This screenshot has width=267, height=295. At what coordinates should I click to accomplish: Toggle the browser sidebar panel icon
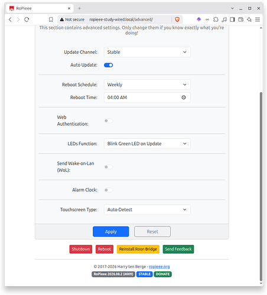(x=232, y=19)
